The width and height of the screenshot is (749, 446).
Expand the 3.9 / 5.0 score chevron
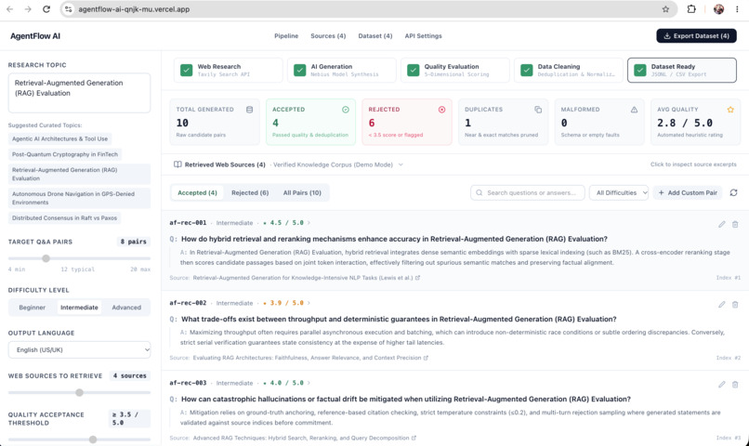point(309,303)
